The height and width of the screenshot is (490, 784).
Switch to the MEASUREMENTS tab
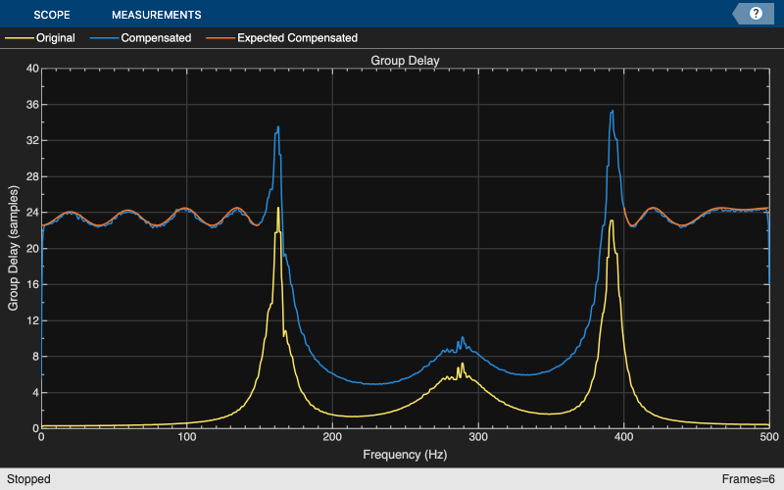(156, 15)
